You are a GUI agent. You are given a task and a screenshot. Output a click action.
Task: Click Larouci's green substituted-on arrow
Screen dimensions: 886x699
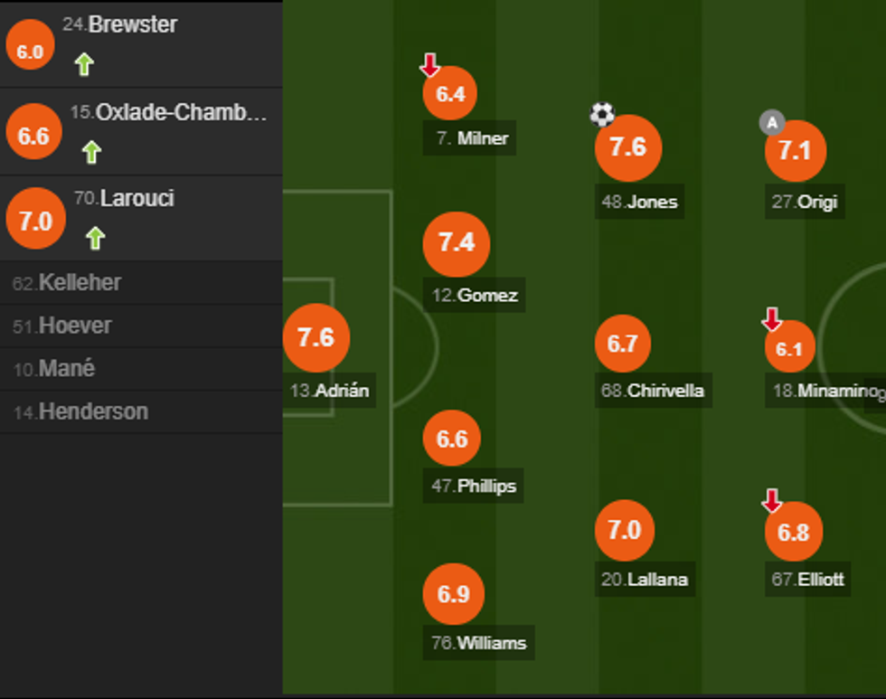95,238
